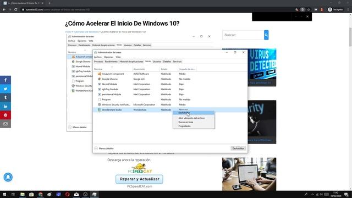Screen dimensions: 352x198
Task: Open Task View from the taskbar
Action: 13,194
